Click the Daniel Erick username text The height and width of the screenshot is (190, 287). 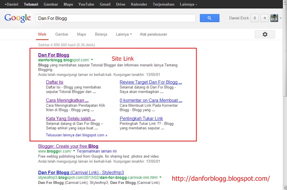click(239, 18)
